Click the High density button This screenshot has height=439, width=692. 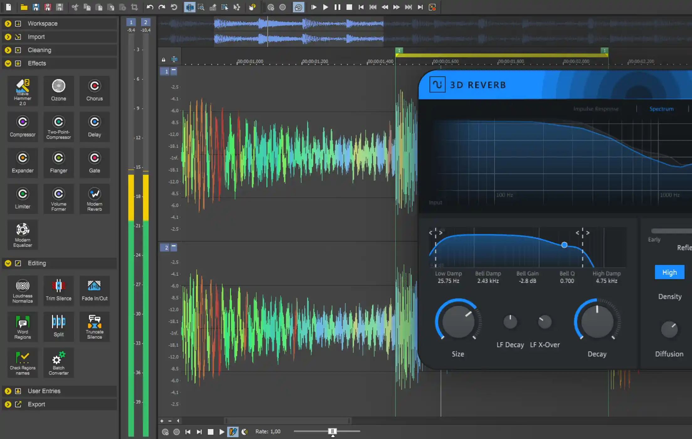(x=669, y=272)
